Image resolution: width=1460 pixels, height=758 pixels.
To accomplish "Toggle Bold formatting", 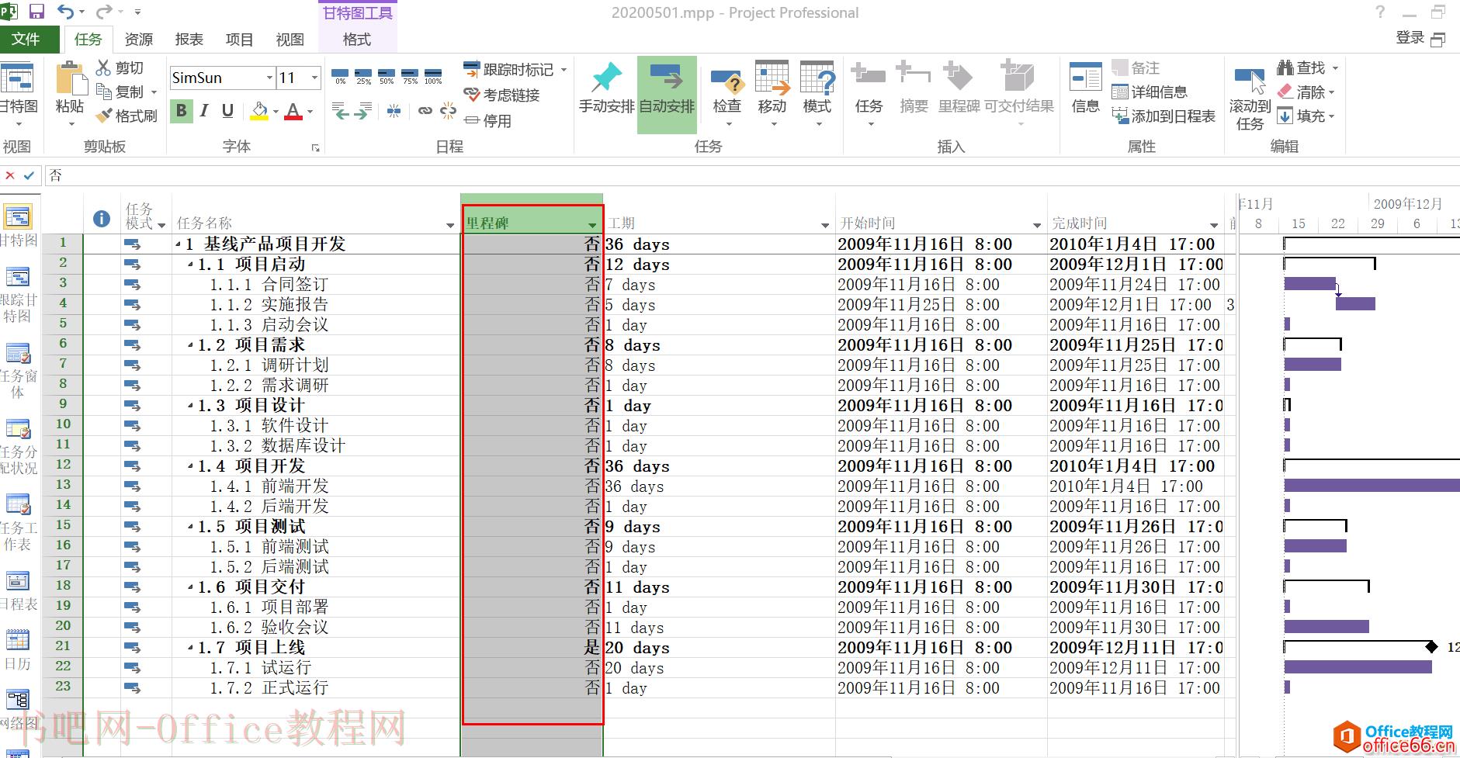I will pyautogui.click(x=182, y=111).
